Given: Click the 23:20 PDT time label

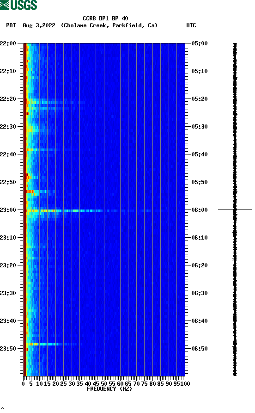Looking at the screenshot, I should pos(8,265).
